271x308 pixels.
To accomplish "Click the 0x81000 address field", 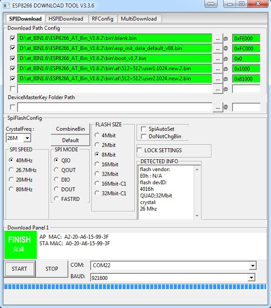I will [246, 79].
